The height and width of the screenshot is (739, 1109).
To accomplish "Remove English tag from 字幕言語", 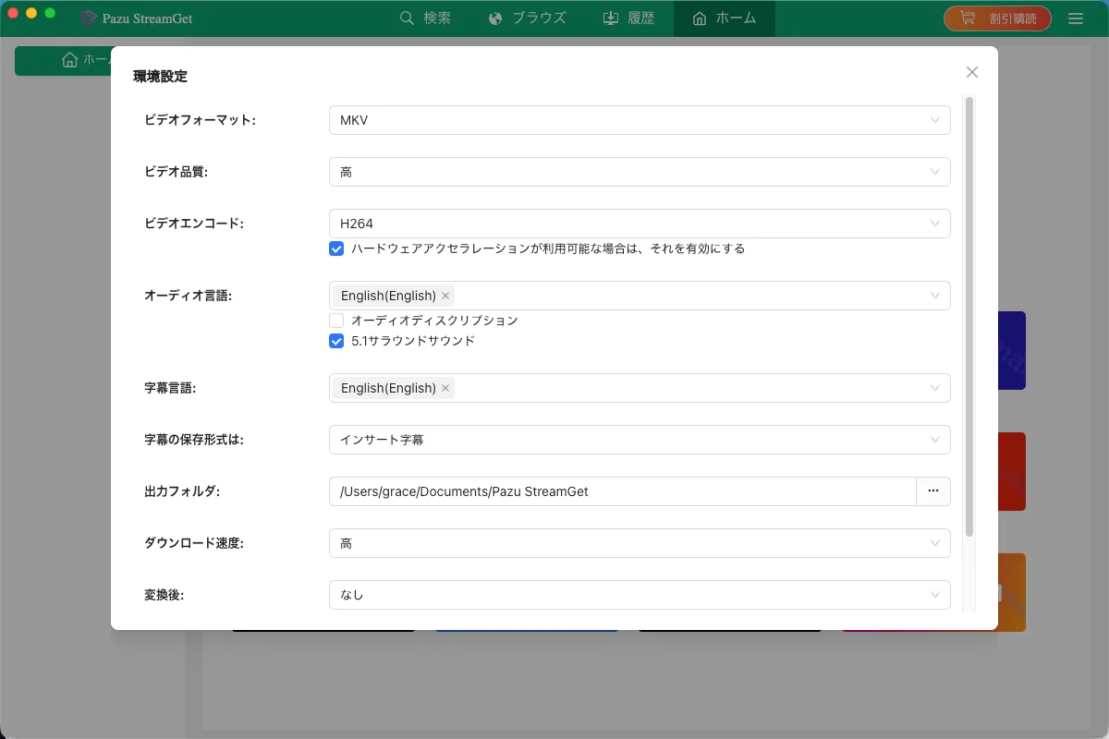I will tap(445, 388).
